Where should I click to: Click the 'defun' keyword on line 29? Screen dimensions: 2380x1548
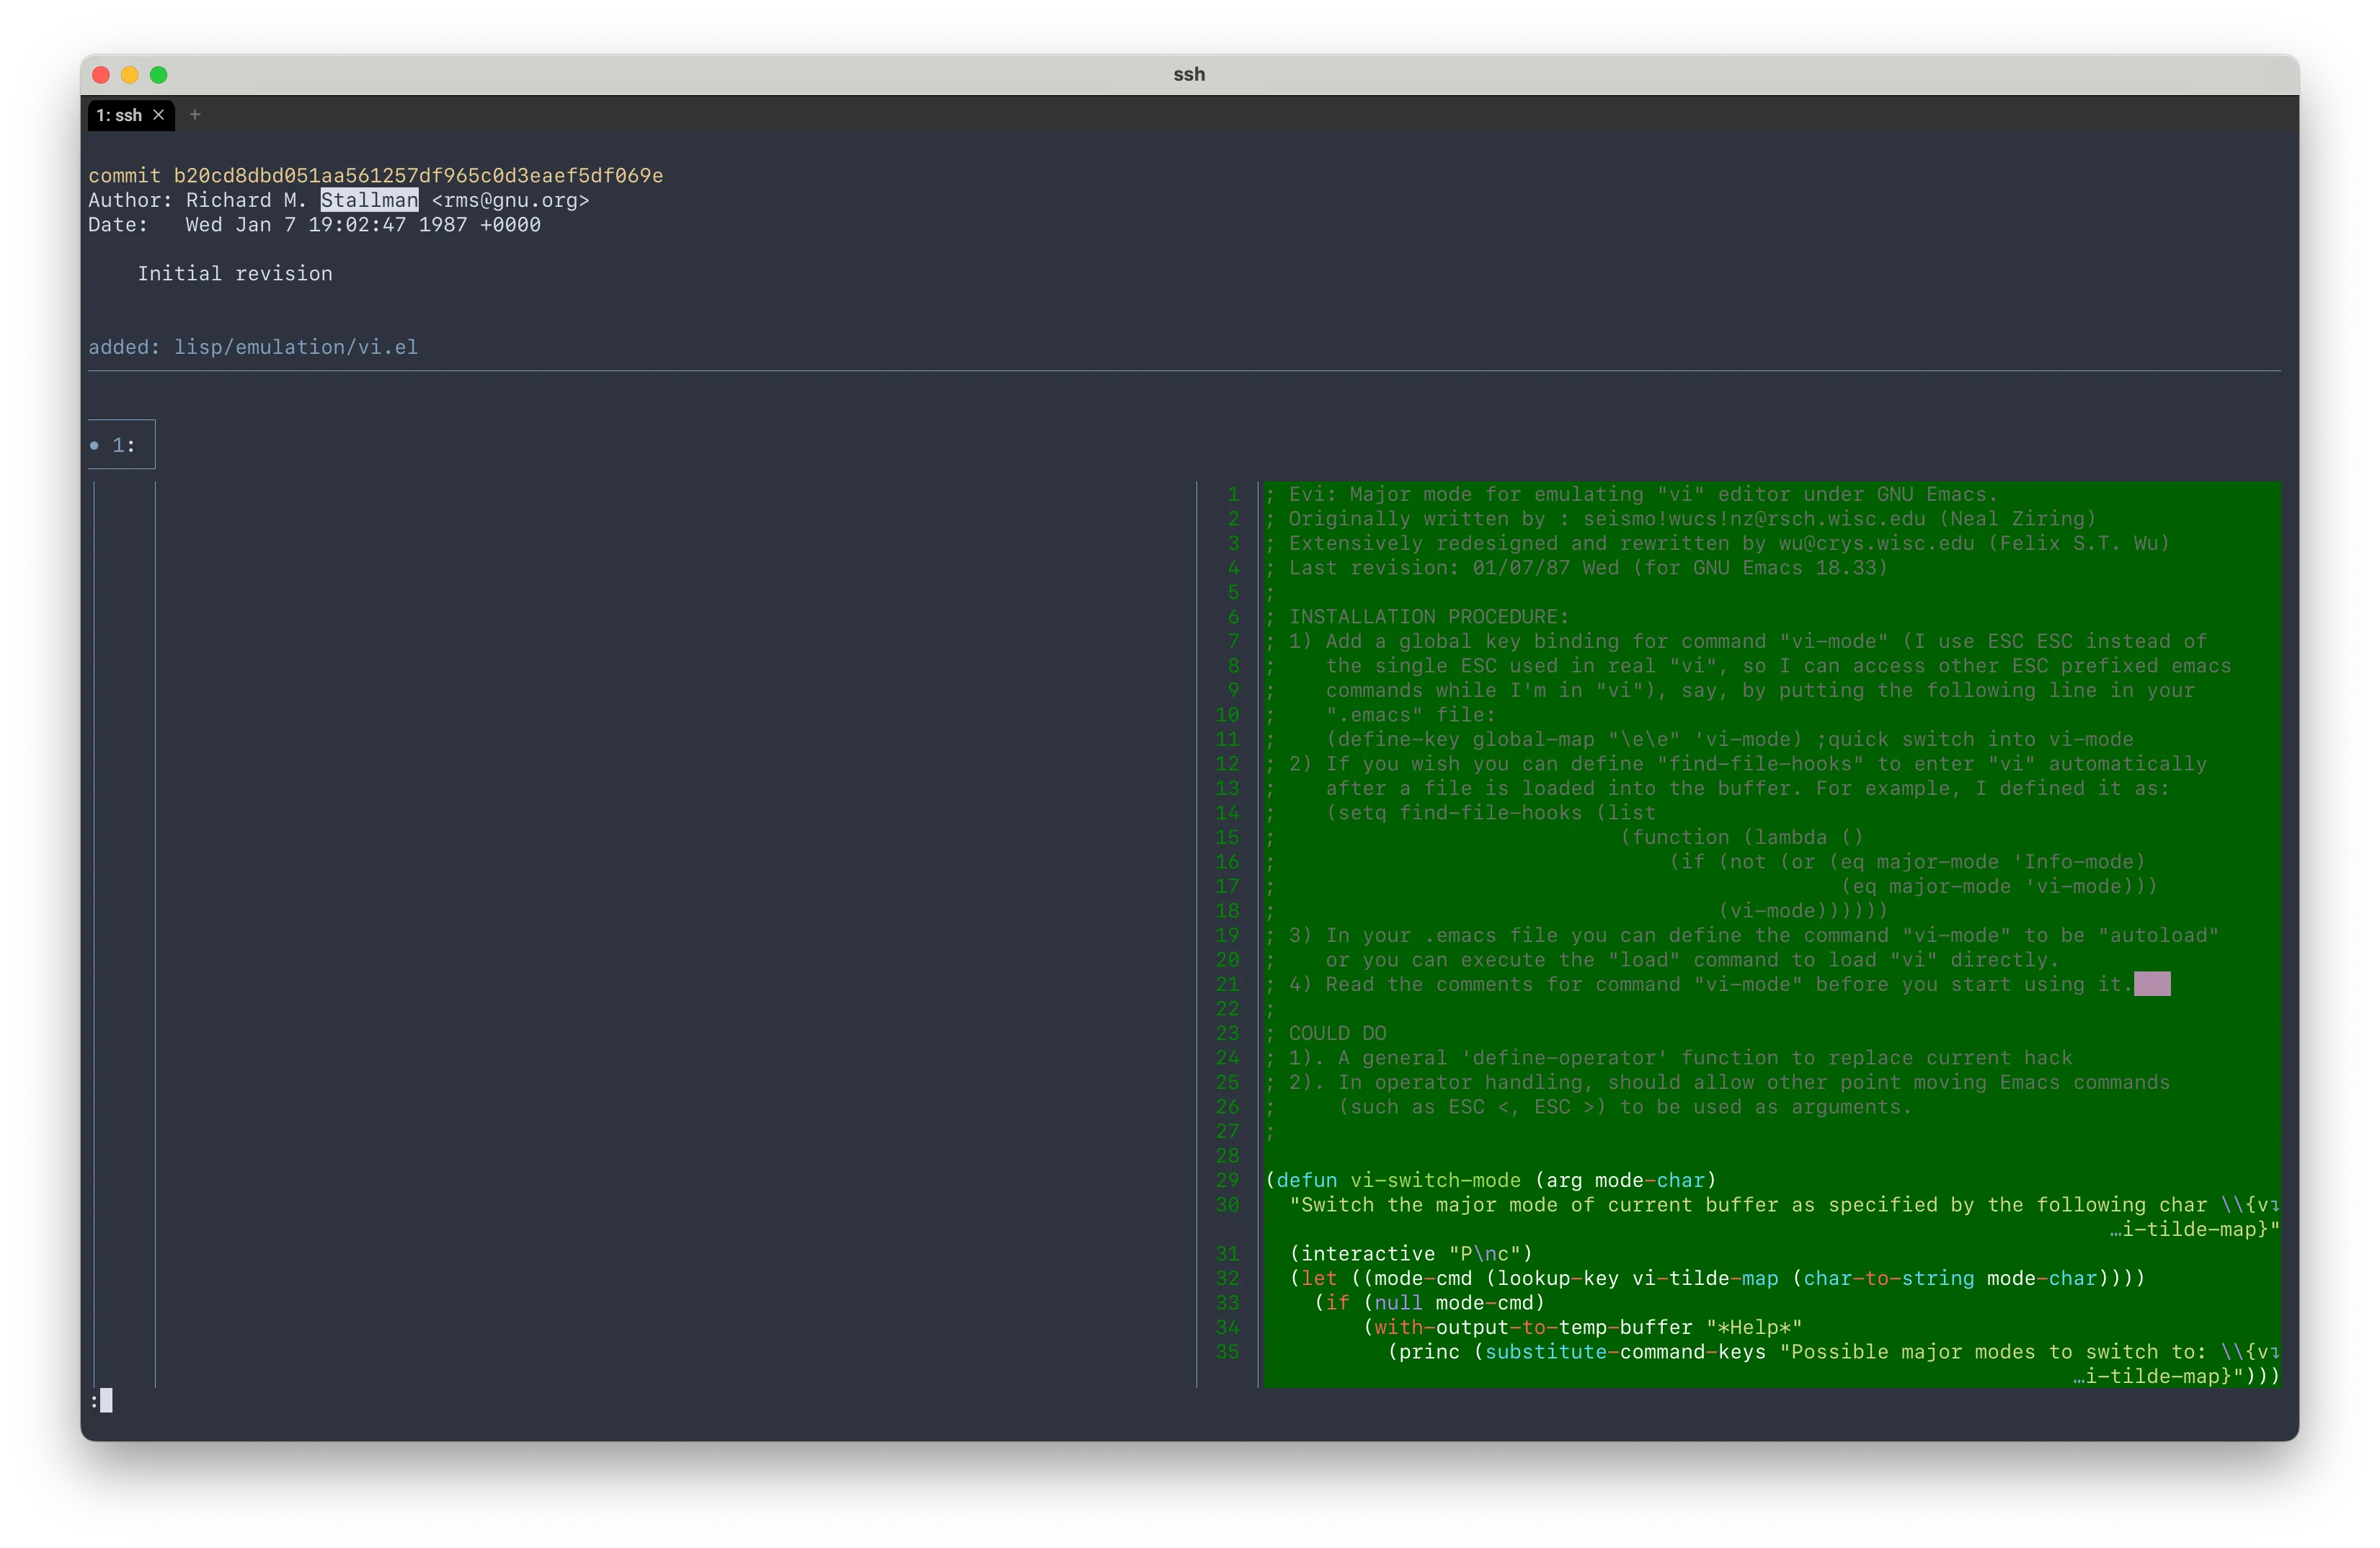click(x=1306, y=1180)
